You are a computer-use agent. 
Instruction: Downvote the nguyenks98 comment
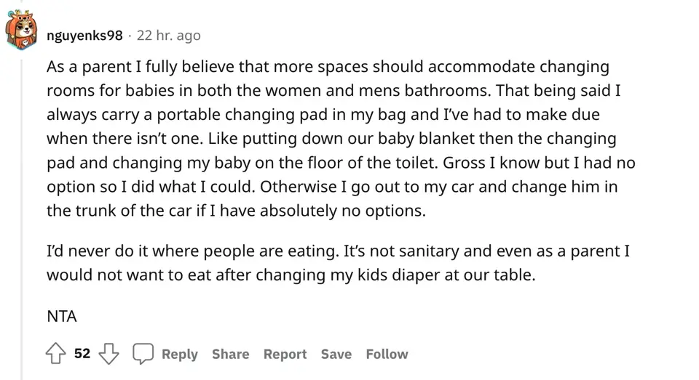pyautogui.click(x=108, y=354)
